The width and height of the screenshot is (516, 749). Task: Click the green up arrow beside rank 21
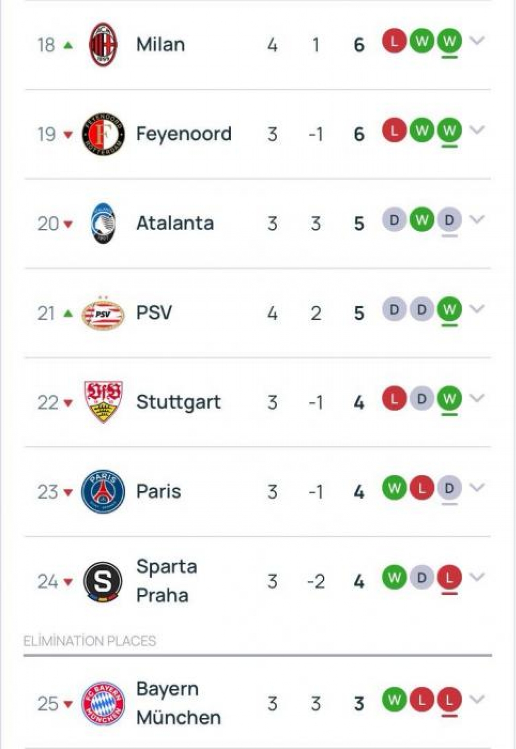(x=68, y=313)
